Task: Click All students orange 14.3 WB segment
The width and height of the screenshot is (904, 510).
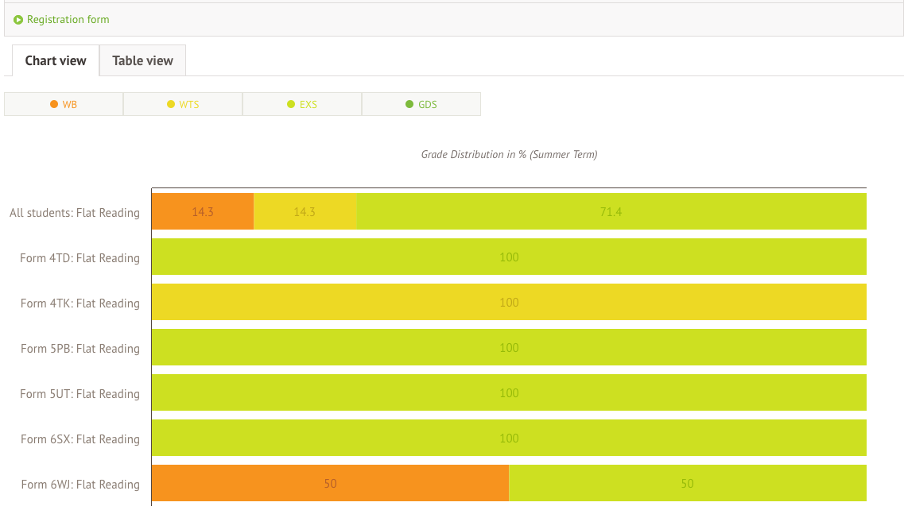Action: (203, 211)
